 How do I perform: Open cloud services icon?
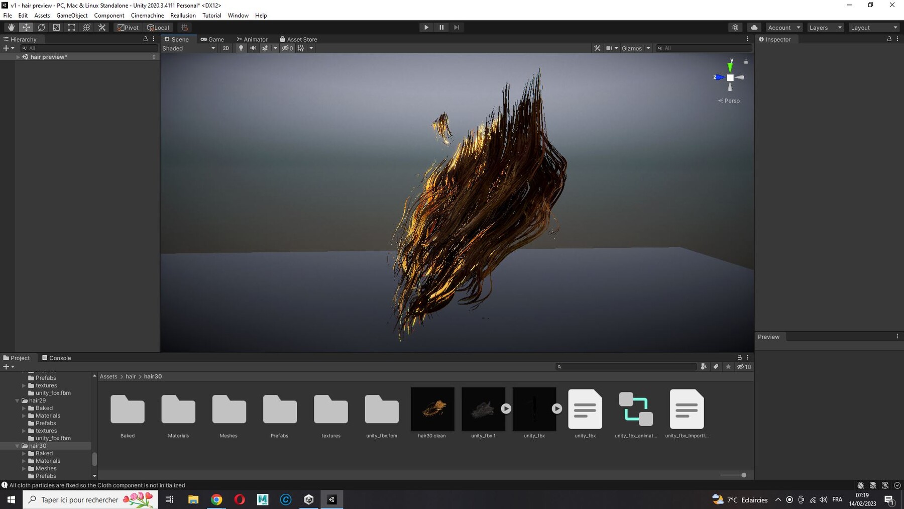click(x=754, y=28)
